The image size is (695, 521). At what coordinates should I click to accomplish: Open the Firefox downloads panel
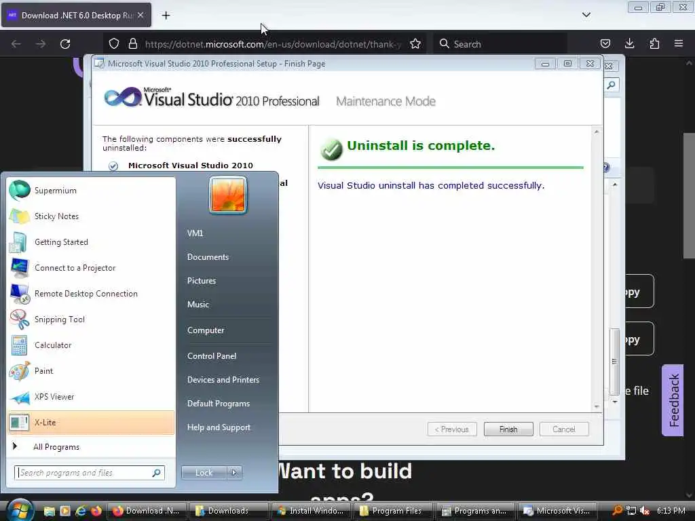coord(629,44)
